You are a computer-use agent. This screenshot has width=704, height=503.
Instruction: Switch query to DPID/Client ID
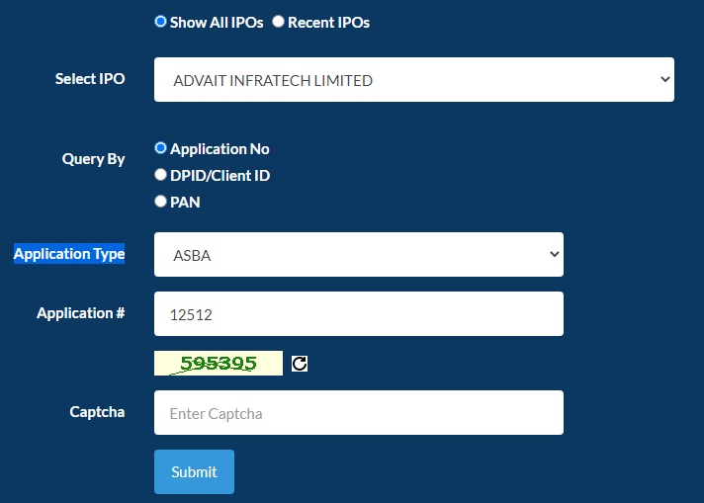pos(161,175)
